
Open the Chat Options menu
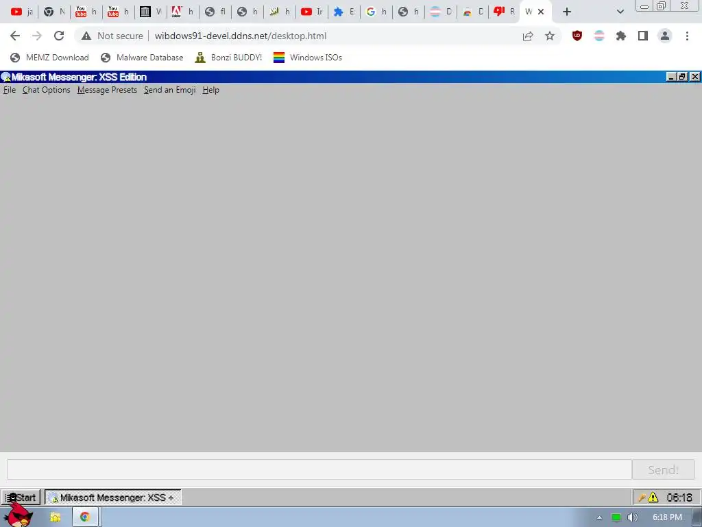46,90
